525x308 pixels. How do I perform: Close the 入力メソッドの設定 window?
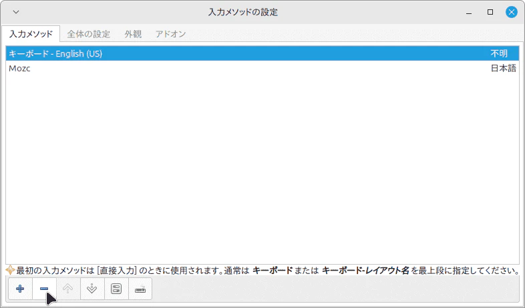511,12
